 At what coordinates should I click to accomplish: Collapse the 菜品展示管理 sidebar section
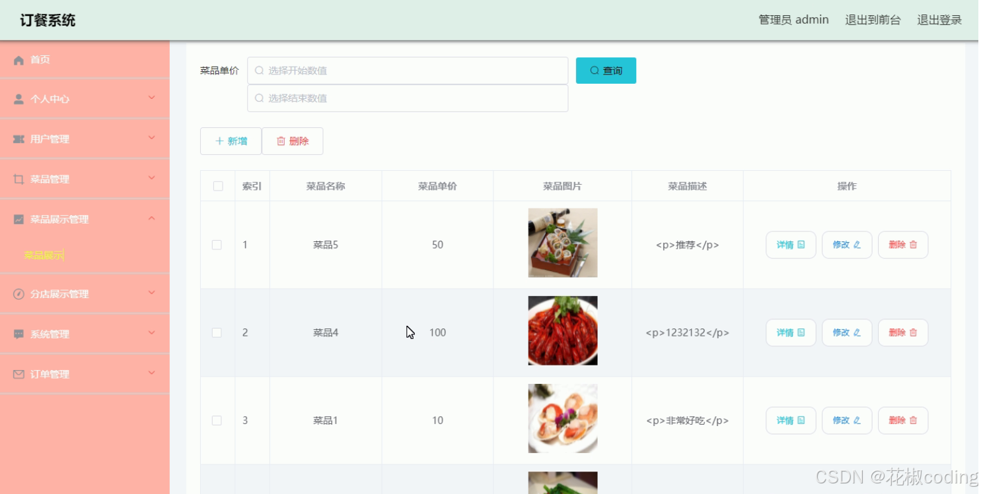pyautogui.click(x=153, y=218)
